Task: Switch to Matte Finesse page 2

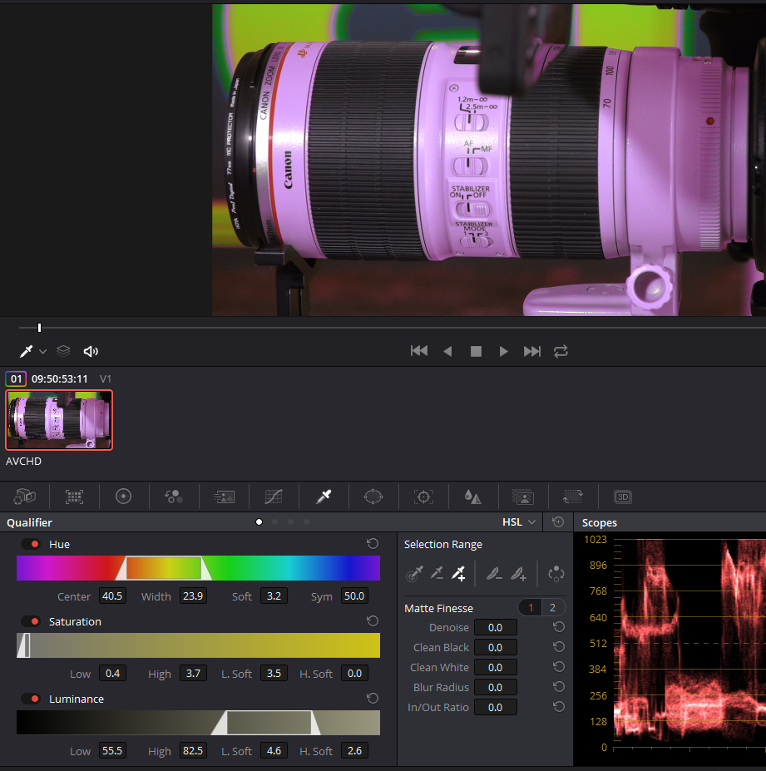Action: [551, 608]
